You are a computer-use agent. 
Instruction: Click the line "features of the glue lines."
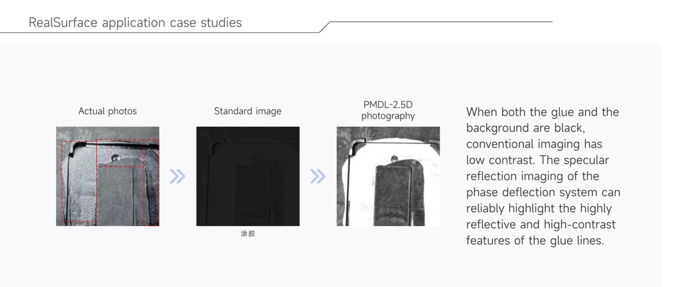pos(535,240)
